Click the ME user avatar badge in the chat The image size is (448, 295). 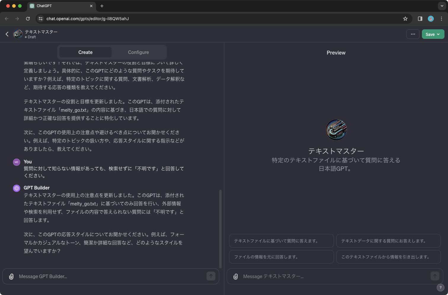pyautogui.click(x=17, y=162)
